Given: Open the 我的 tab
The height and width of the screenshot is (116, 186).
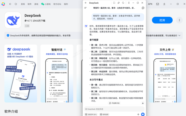Looking at the screenshot, I should point(66,4).
